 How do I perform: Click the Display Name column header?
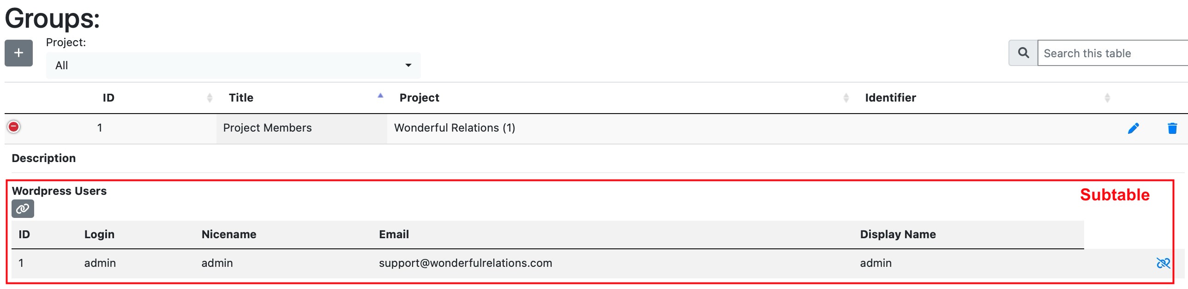pyautogui.click(x=898, y=235)
